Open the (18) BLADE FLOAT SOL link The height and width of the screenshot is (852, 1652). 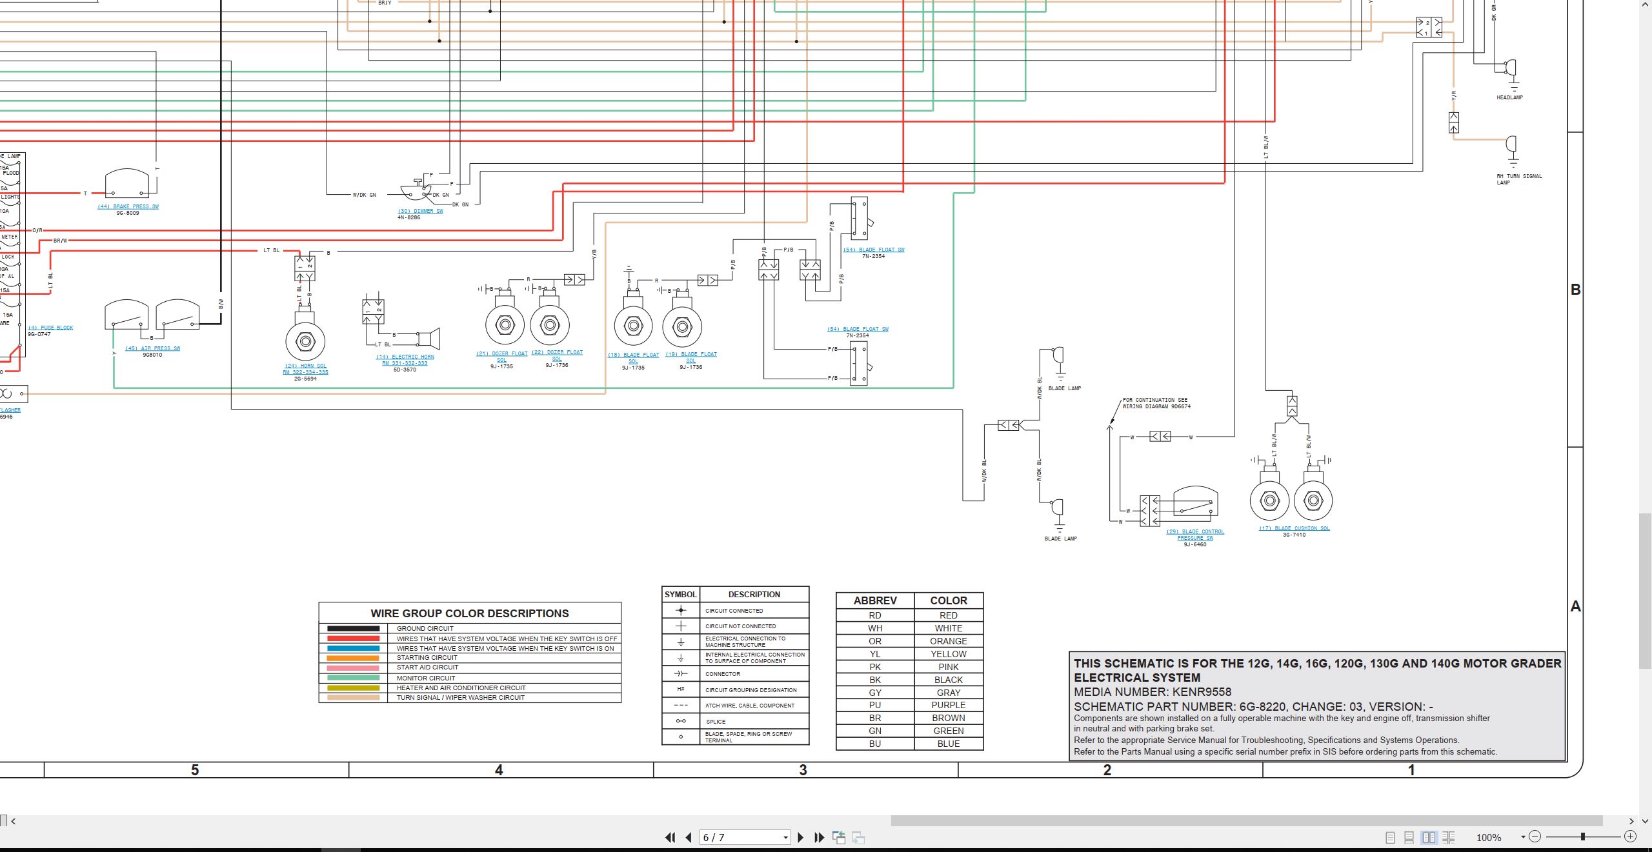point(633,358)
